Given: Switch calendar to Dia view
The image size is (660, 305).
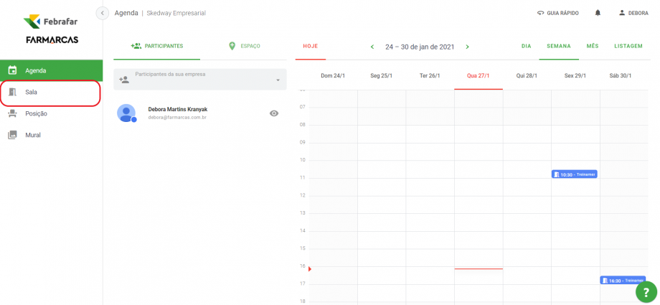Looking at the screenshot, I should tap(526, 46).
